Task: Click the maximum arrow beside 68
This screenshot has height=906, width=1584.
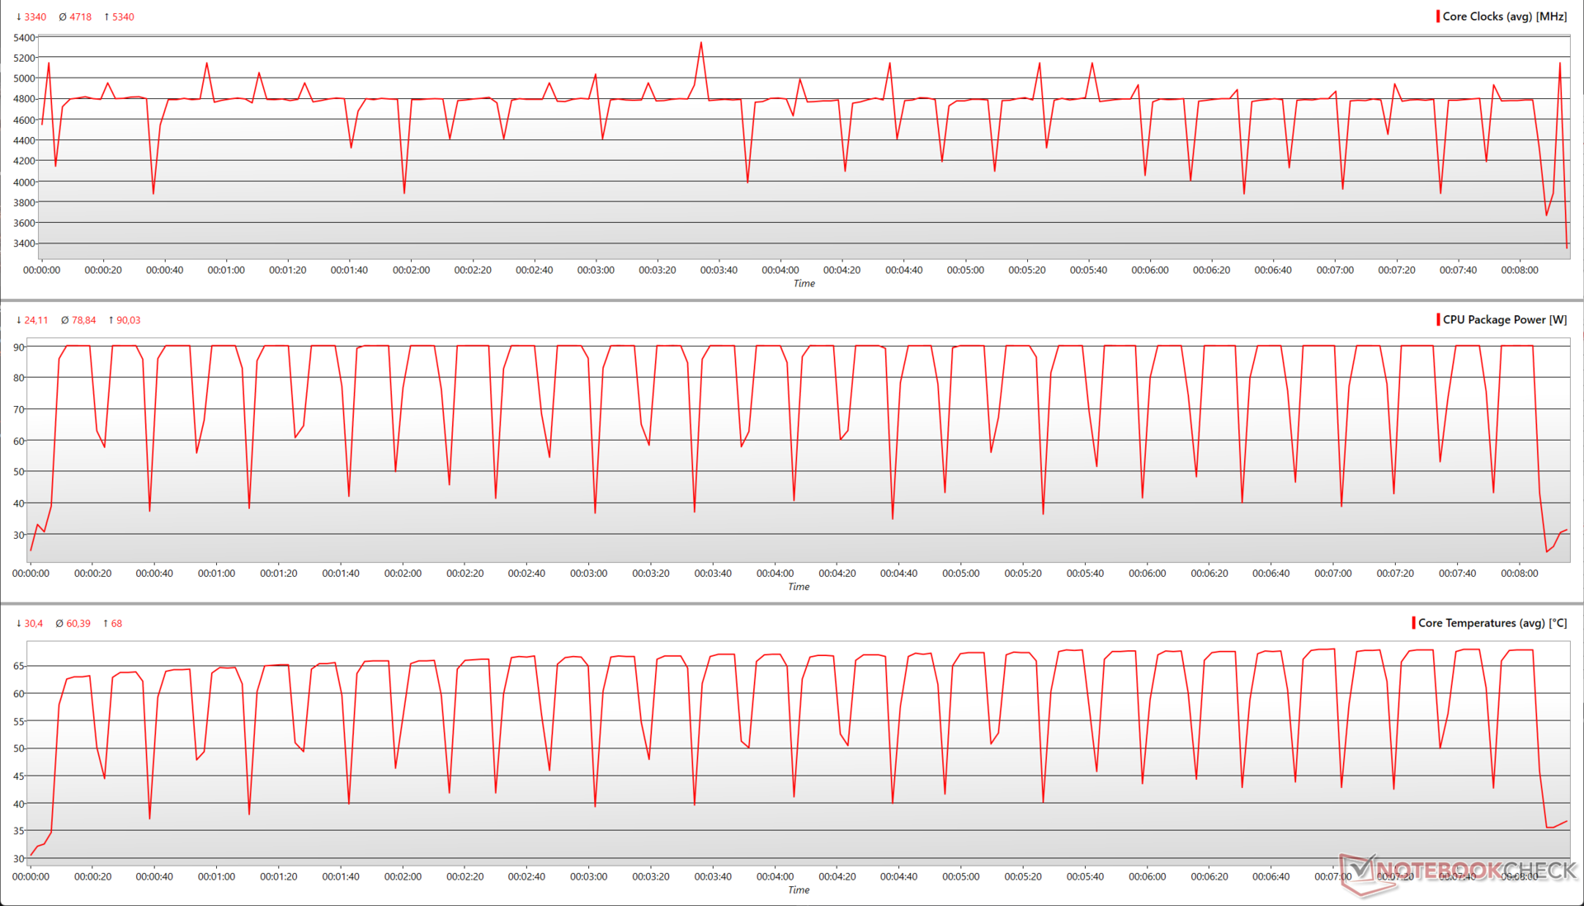Action: pos(106,624)
